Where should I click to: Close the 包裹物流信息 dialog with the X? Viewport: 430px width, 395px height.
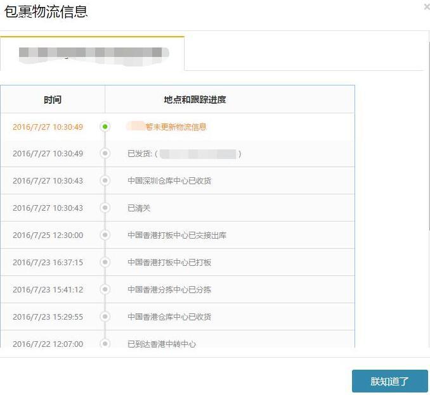tap(427, 7)
